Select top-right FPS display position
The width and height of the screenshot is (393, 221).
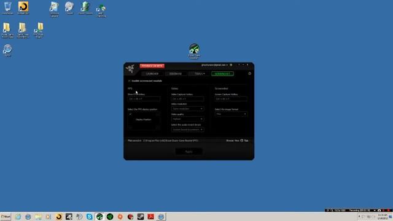tap(157, 114)
